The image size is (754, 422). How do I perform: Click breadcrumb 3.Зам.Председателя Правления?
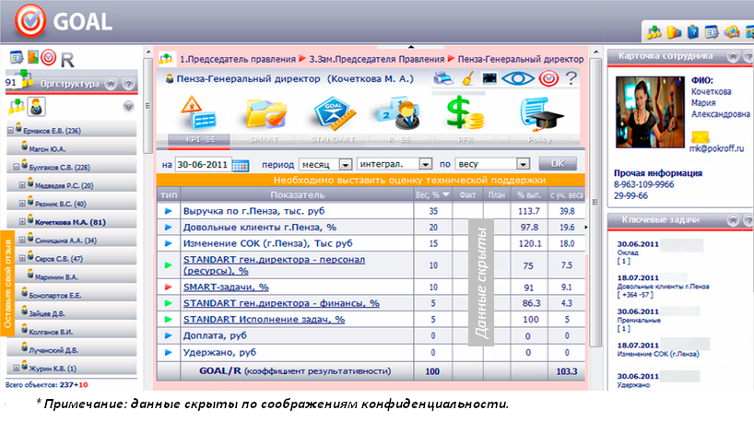376,59
